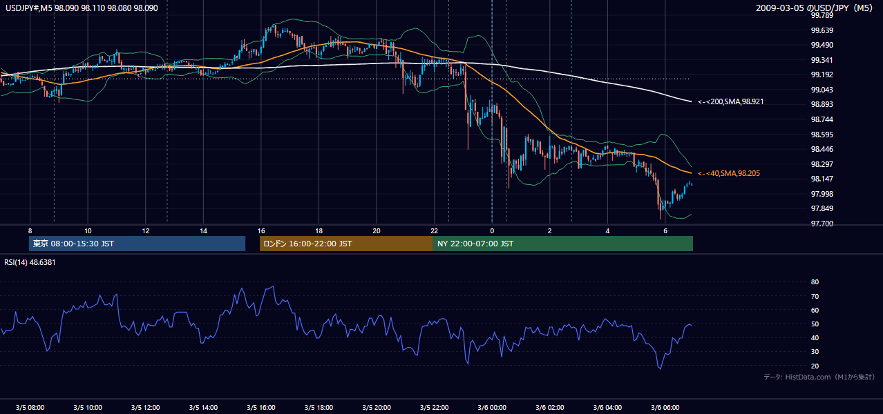Click price axis value 97.849
The width and height of the screenshot is (883, 414).
[822, 208]
